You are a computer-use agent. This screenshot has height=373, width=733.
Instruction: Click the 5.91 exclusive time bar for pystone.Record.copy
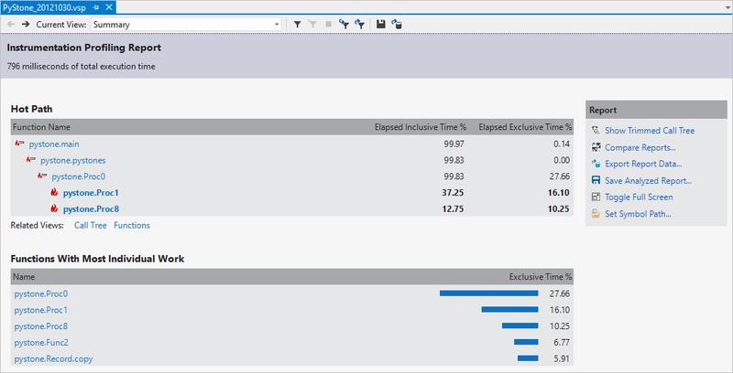click(x=528, y=358)
